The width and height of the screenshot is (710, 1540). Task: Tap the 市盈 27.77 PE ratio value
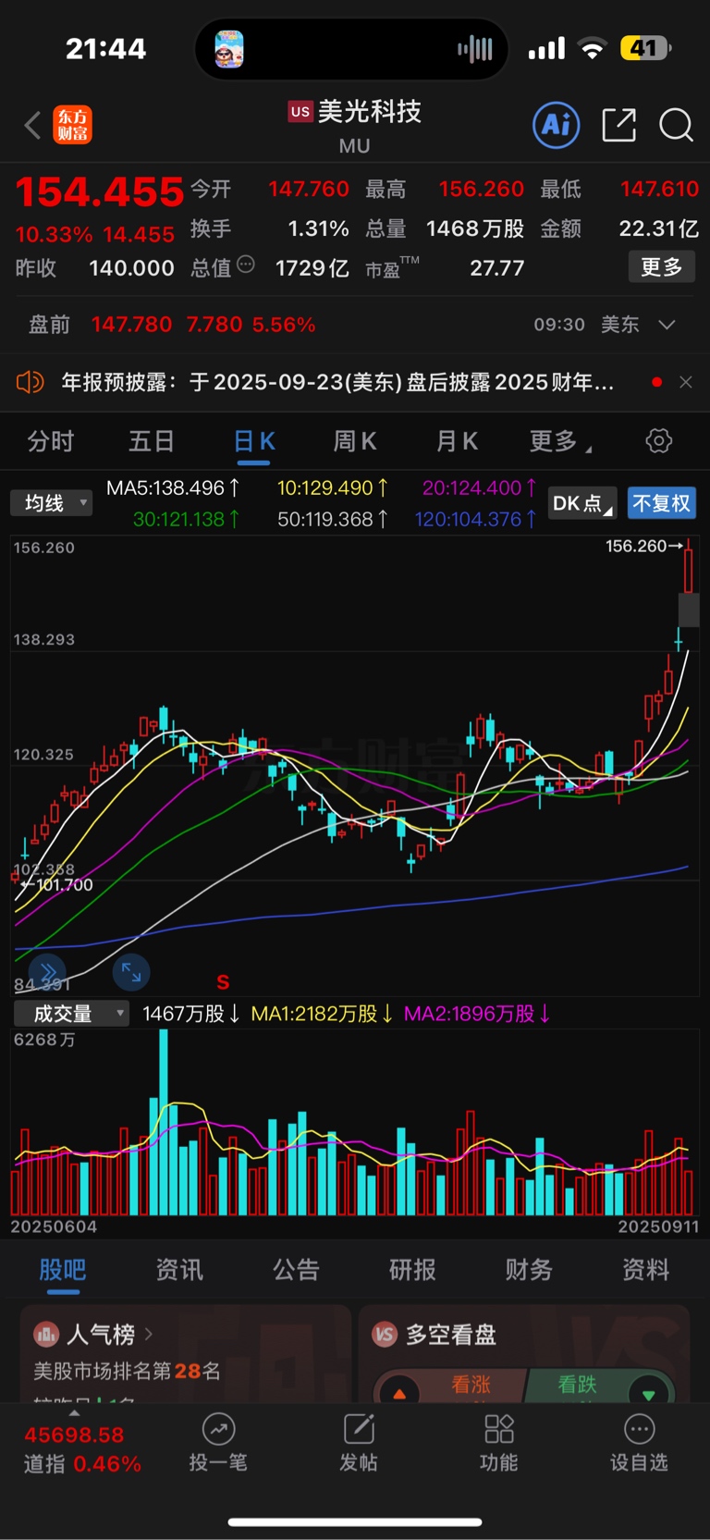[496, 268]
